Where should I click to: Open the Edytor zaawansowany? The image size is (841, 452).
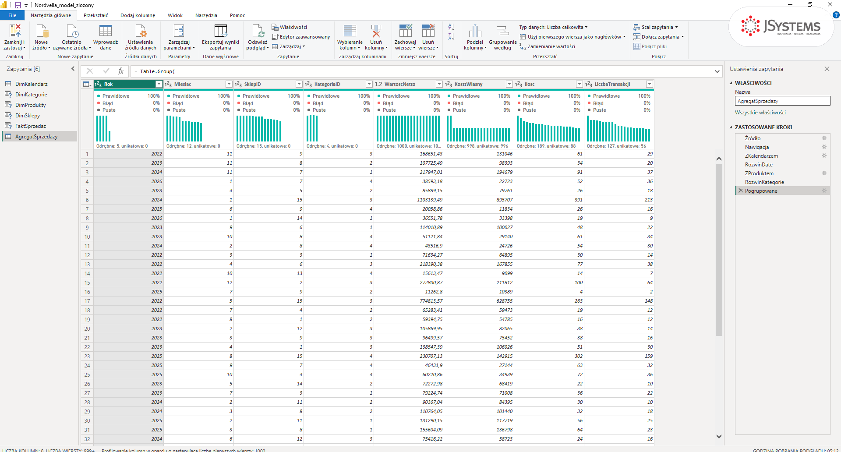(x=301, y=37)
